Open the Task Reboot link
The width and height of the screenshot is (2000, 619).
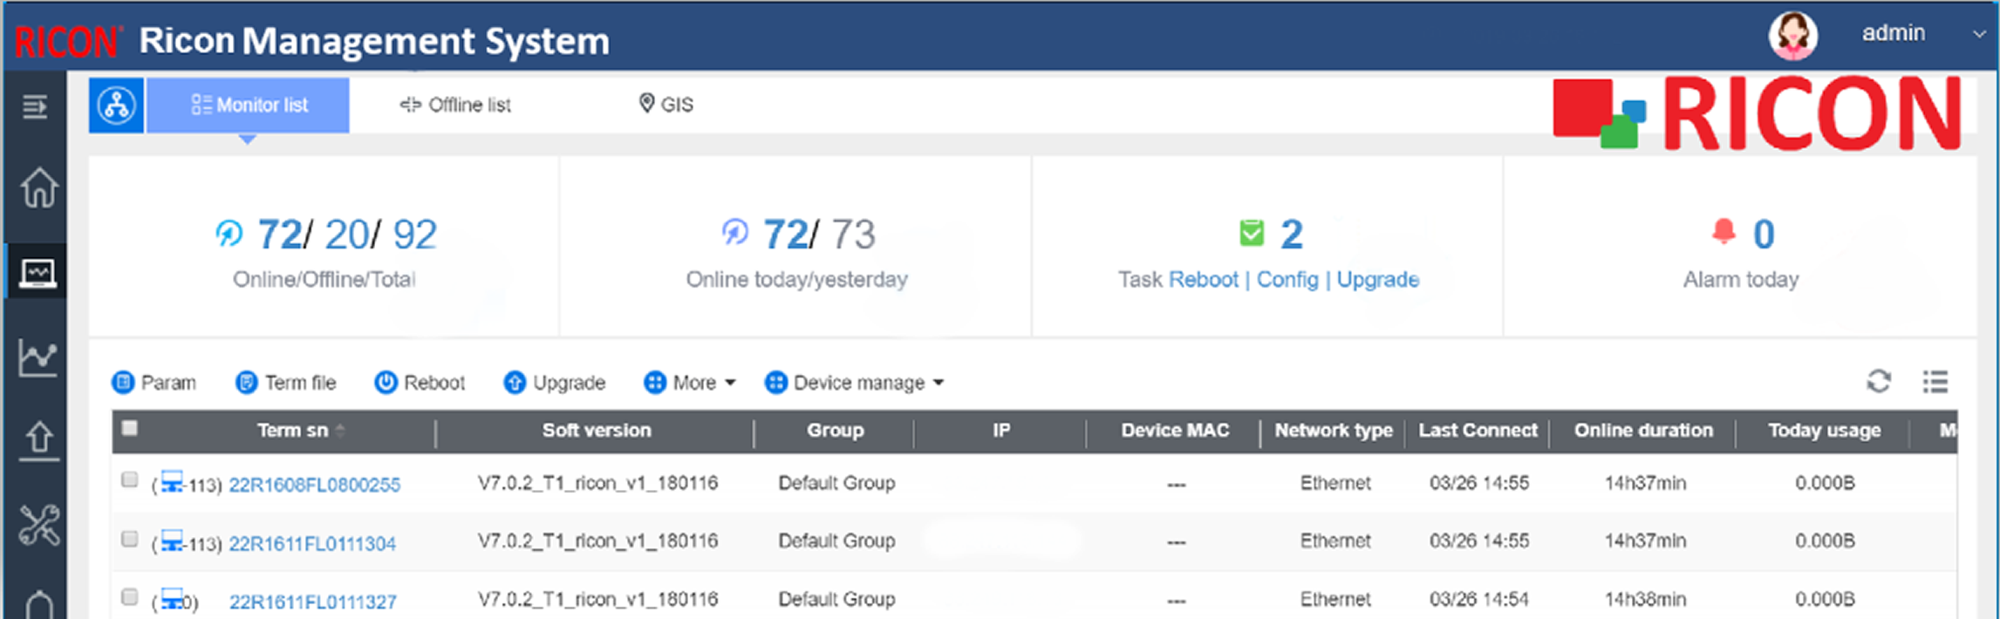click(1203, 280)
